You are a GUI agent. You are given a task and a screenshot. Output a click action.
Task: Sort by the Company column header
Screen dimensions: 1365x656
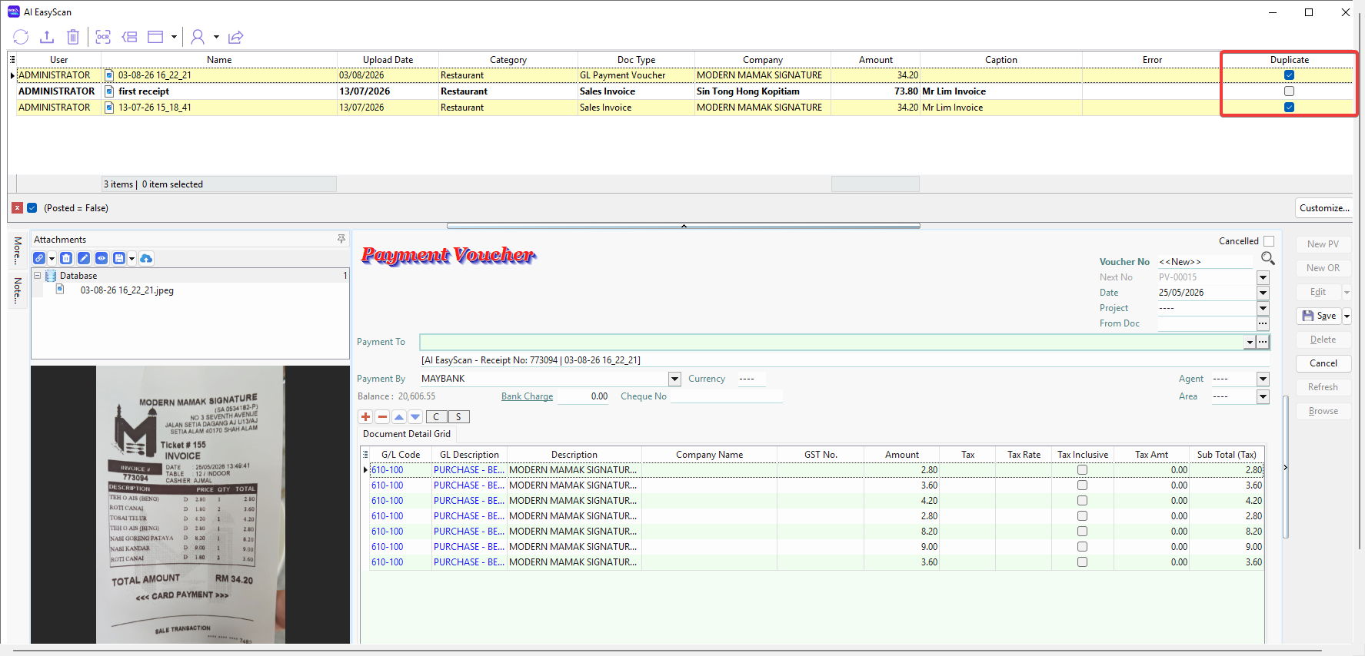tap(763, 59)
